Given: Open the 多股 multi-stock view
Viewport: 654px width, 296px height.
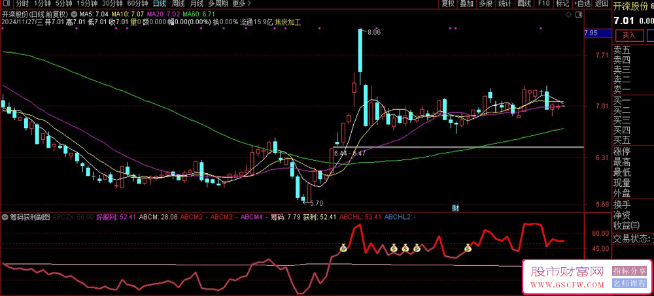Looking at the screenshot, I should tap(486, 4).
